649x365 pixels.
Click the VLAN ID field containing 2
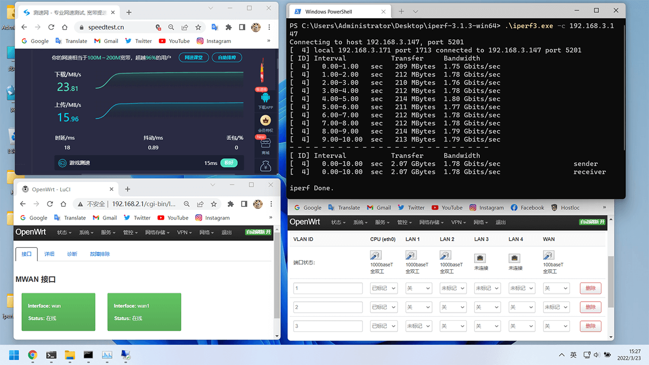[x=328, y=307]
